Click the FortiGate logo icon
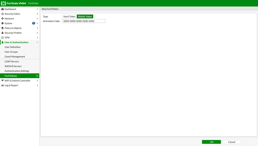 pyautogui.click(x=3, y=3)
